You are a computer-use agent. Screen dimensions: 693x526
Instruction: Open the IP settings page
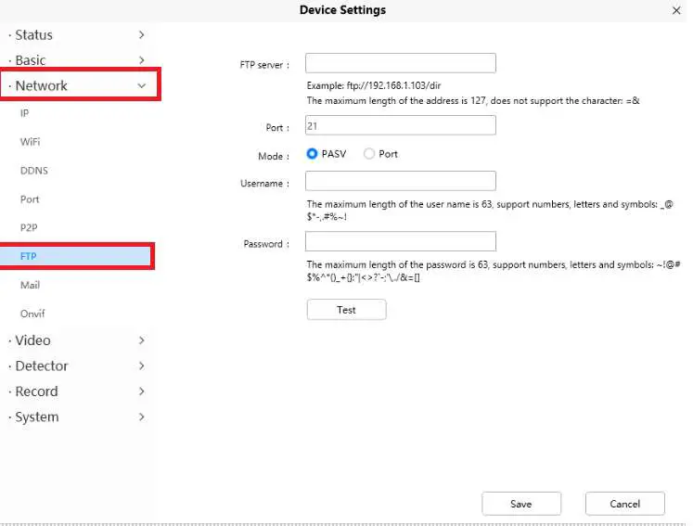(x=25, y=113)
